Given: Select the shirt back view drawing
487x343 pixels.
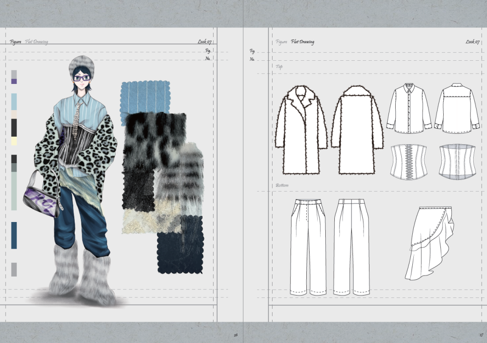Looking at the screenshot, I should click(457, 109).
